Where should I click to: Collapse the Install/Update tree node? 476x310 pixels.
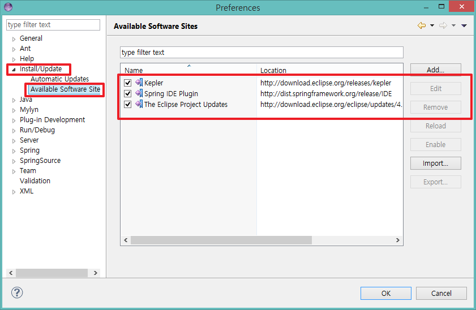click(14, 69)
